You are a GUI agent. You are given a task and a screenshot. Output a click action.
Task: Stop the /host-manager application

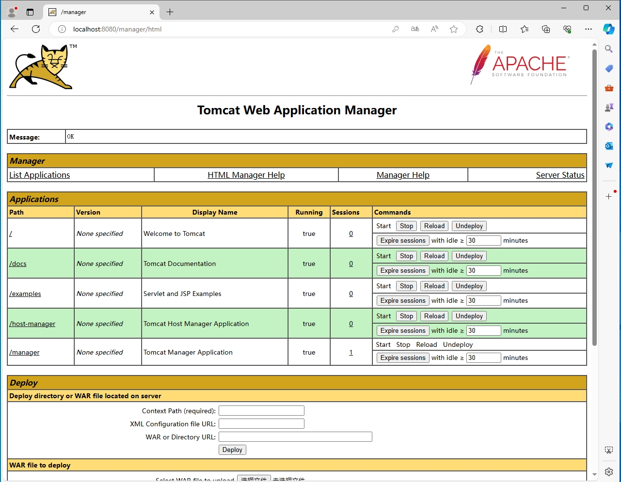pos(407,316)
